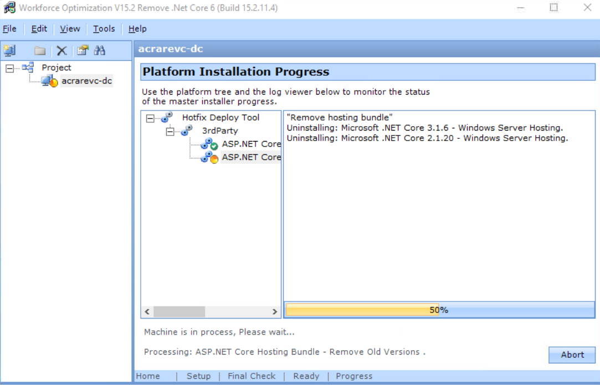
Task: Go to the Final Check step
Action: (x=251, y=376)
